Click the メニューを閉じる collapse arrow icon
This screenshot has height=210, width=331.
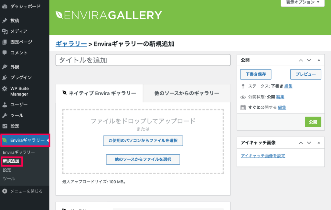[5, 191]
